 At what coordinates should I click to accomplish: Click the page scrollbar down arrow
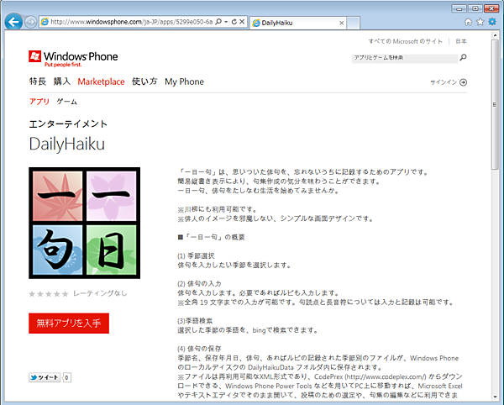pos(495,397)
